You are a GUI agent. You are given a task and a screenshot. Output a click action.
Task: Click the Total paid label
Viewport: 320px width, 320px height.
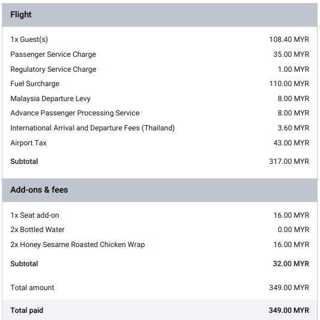[x=27, y=310]
